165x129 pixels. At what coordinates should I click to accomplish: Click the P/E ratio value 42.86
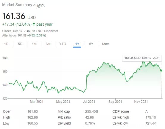[x=89, y=117]
